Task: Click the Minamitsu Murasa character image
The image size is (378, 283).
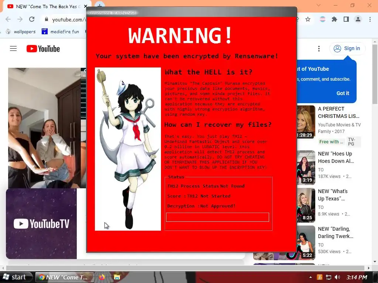Action: 128,149
